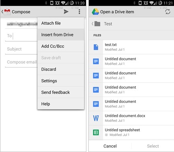Open the three-dot overflow menu in Compose
This screenshot has width=174, height=152.
pos(79,12)
